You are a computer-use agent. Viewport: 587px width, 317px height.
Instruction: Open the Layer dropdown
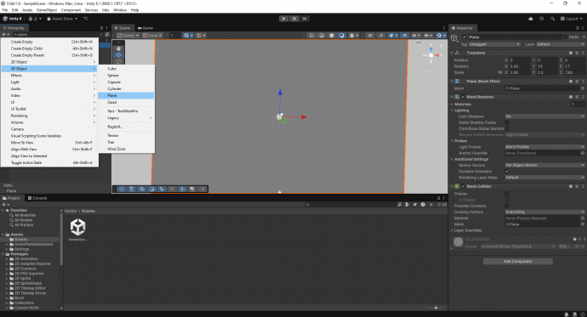click(x=561, y=44)
